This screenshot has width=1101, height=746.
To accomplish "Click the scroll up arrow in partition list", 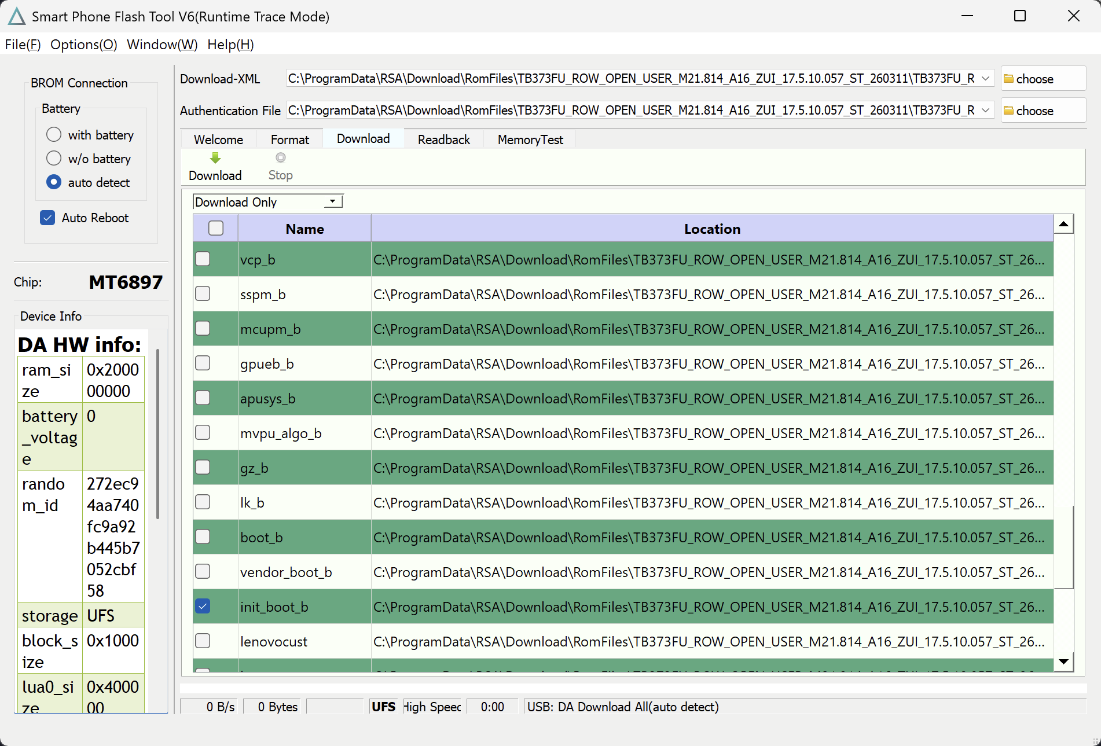I will 1063,224.
